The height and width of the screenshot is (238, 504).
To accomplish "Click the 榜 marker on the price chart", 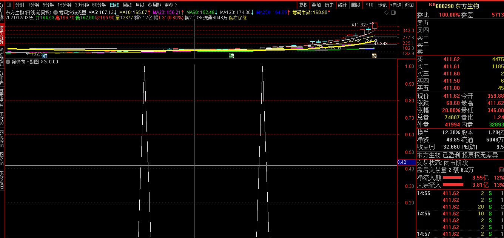I will coord(374,56).
